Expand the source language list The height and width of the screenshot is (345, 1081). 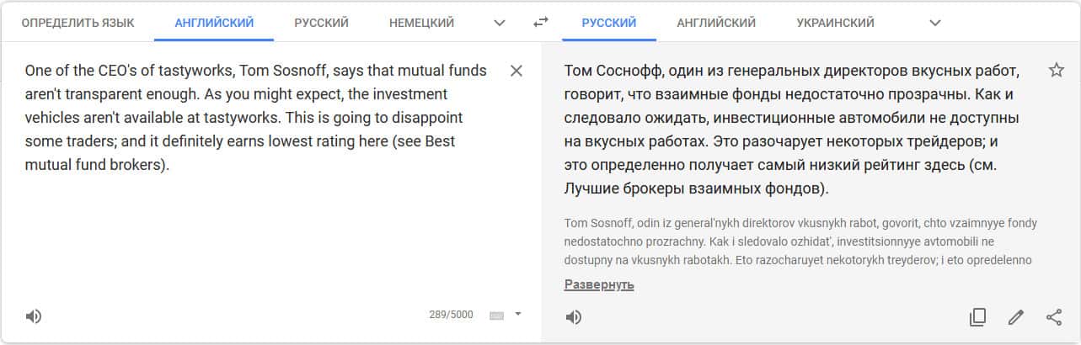500,23
